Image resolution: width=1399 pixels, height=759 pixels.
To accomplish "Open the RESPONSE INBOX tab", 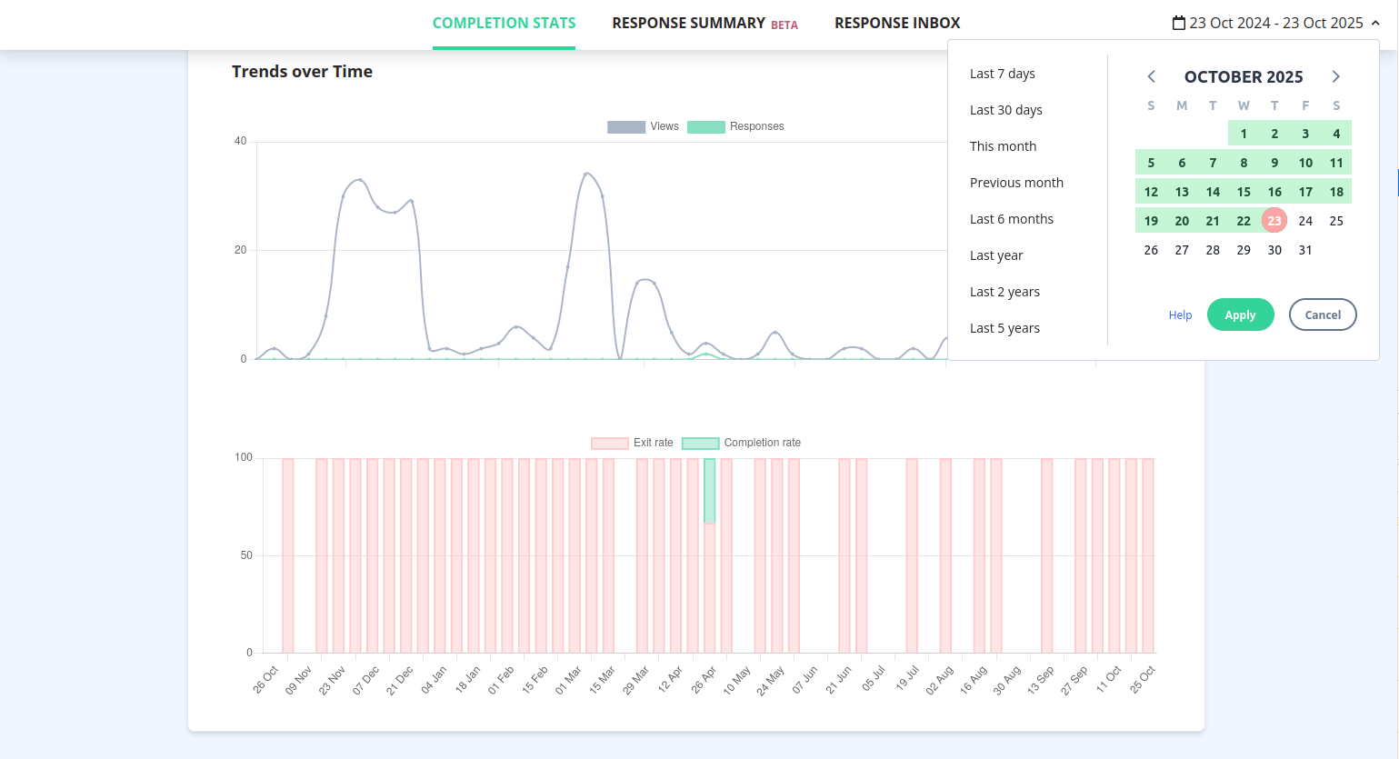I will click(896, 23).
